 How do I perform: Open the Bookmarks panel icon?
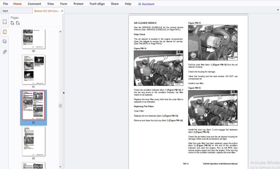click(5, 22)
